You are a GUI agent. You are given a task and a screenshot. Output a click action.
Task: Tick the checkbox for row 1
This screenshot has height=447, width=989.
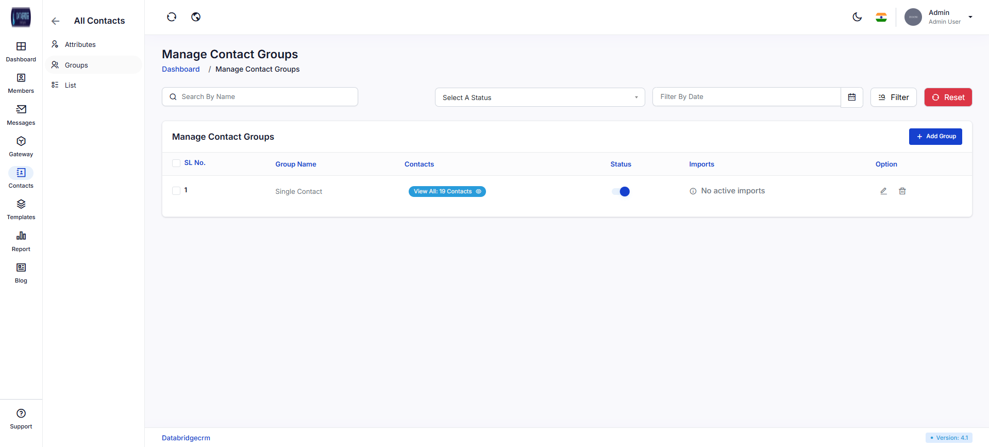tap(176, 191)
